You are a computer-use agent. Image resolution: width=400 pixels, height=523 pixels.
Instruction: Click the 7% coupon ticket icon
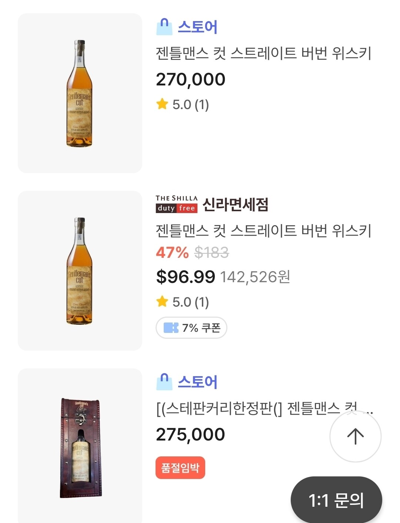point(171,328)
